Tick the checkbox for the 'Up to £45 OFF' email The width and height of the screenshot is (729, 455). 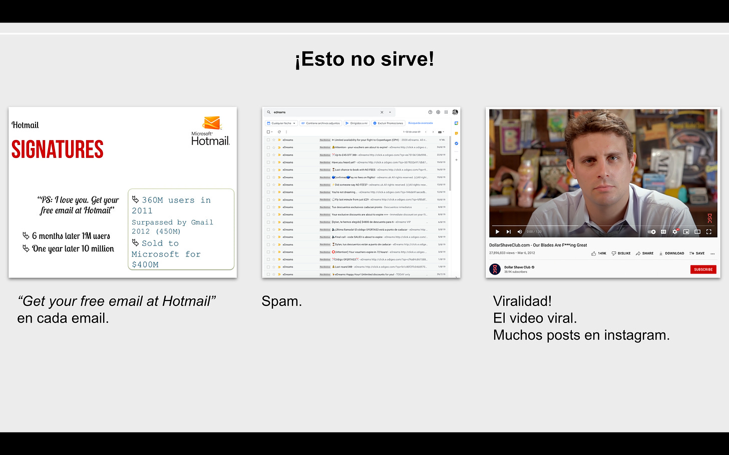pyautogui.click(x=268, y=155)
